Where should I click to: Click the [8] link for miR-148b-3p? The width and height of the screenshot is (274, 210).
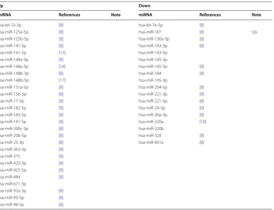click(x=61, y=74)
